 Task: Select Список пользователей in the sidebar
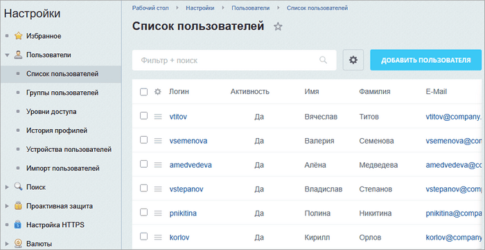point(62,74)
